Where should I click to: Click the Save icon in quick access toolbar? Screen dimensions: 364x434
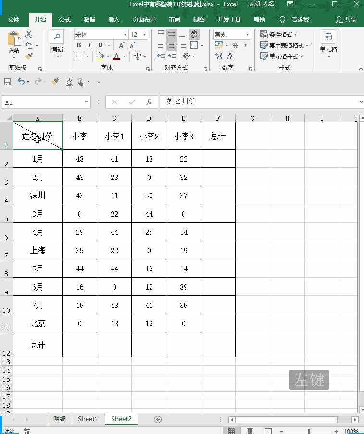coord(7,82)
